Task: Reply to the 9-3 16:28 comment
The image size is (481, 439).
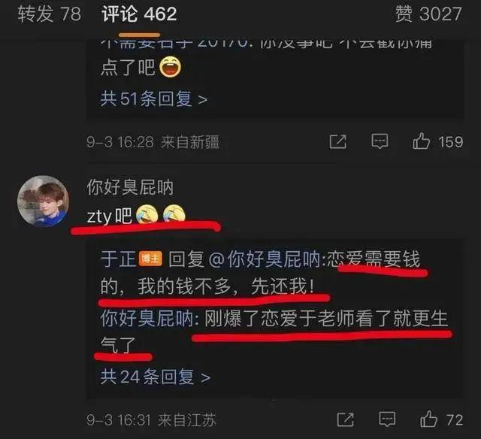Action: (x=380, y=142)
